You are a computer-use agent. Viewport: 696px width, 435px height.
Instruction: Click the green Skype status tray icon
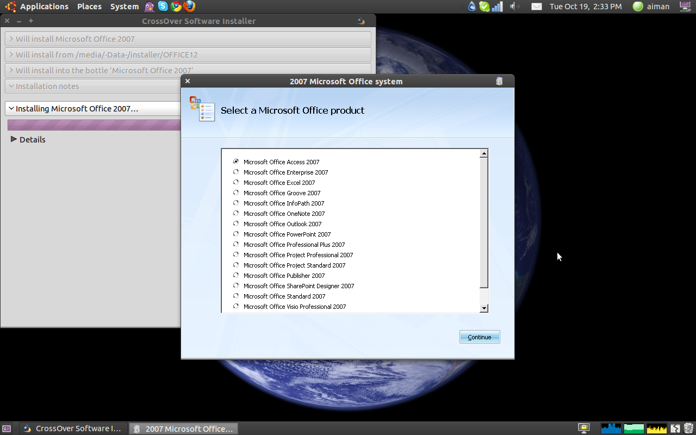point(484,7)
